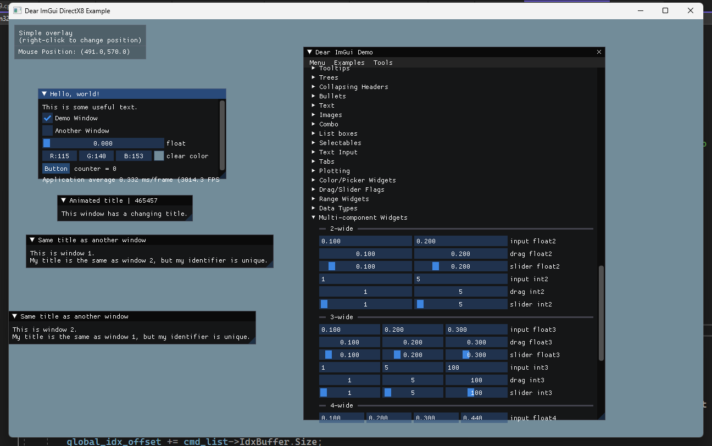
Task: Expand the Color/Picker Widgets section
Action: point(358,180)
